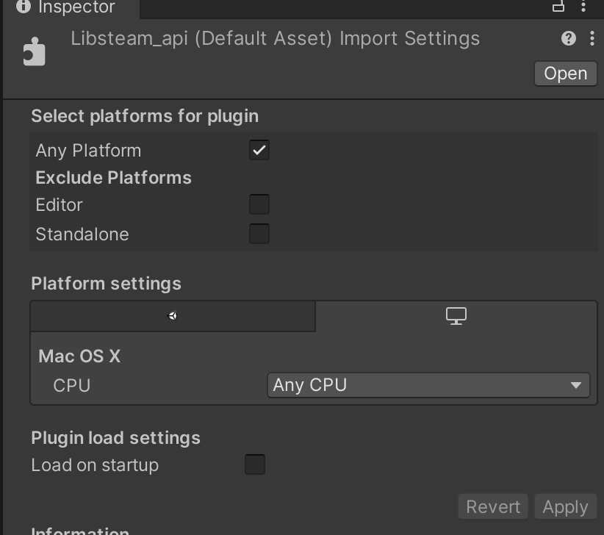Apply the plugin import settings
The width and height of the screenshot is (604, 535).
coord(564,506)
